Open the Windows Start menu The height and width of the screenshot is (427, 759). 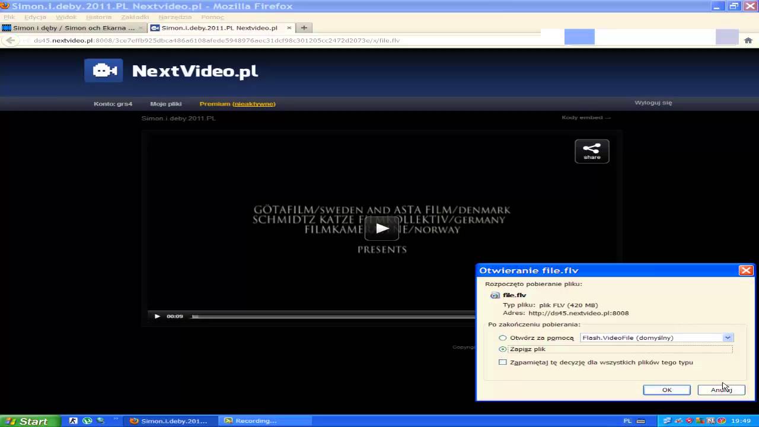pyautogui.click(x=30, y=421)
